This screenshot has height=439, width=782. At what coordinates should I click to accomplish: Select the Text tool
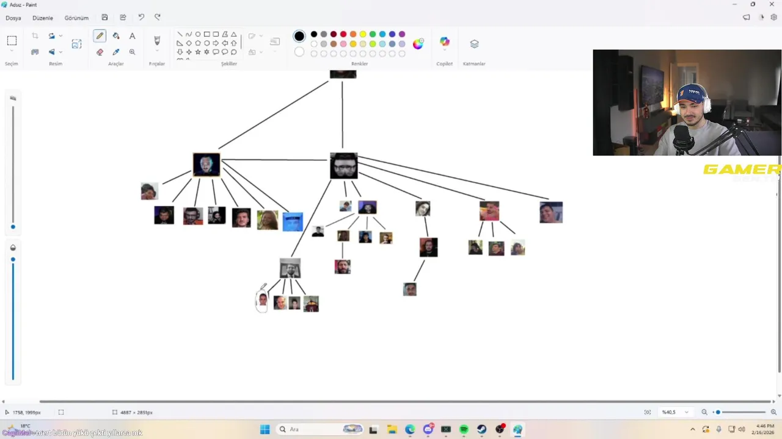132,36
